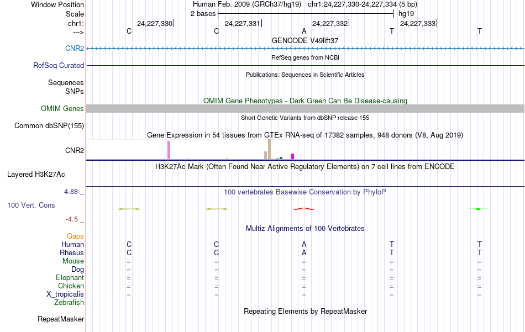525x332 pixels.
Task: Click Multiz Alignments of 100 Vertebrates title
Action: point(305,229)
